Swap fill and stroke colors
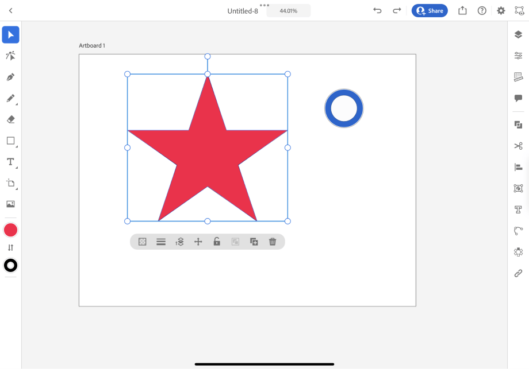The image size is (529, 369). pos(10,248)
